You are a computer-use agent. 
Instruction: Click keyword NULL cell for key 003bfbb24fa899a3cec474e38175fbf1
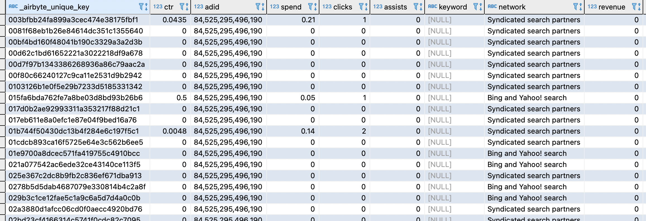454,20
